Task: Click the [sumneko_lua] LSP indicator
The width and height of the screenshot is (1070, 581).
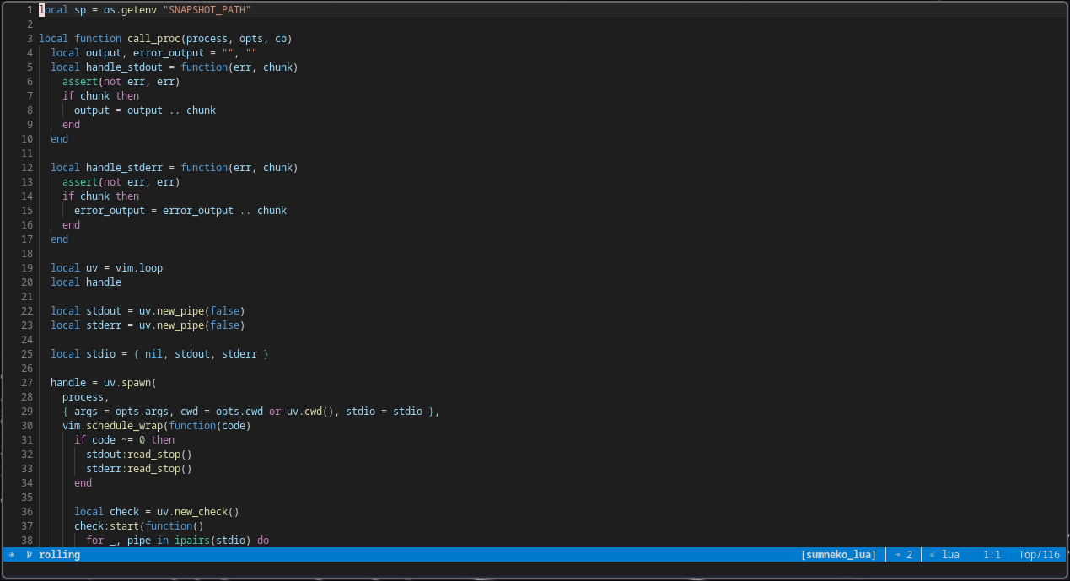Action: click(x=839, y=555)
